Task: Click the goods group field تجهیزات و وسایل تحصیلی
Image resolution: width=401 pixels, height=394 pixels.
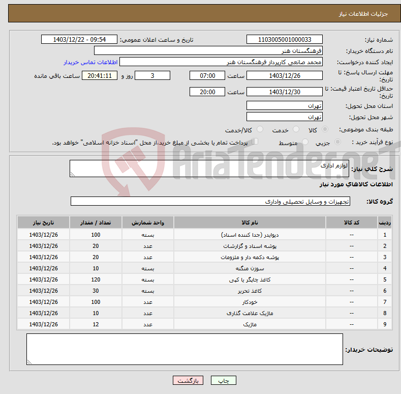Action: click(x=210, y=202)
